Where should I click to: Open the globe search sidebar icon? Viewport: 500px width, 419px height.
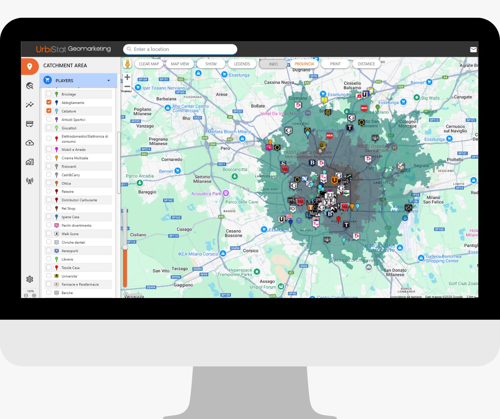30,86
